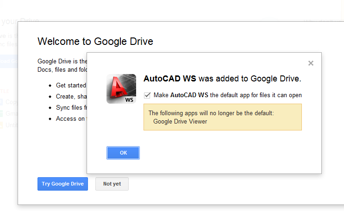Screen dimensions: 344x223
Task: Click the faded 'your Drive' background heading
Action: 19,21
